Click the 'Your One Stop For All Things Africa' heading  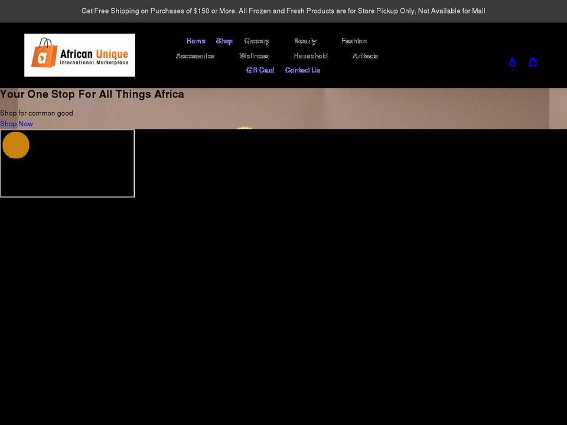[x=92, y=94]
